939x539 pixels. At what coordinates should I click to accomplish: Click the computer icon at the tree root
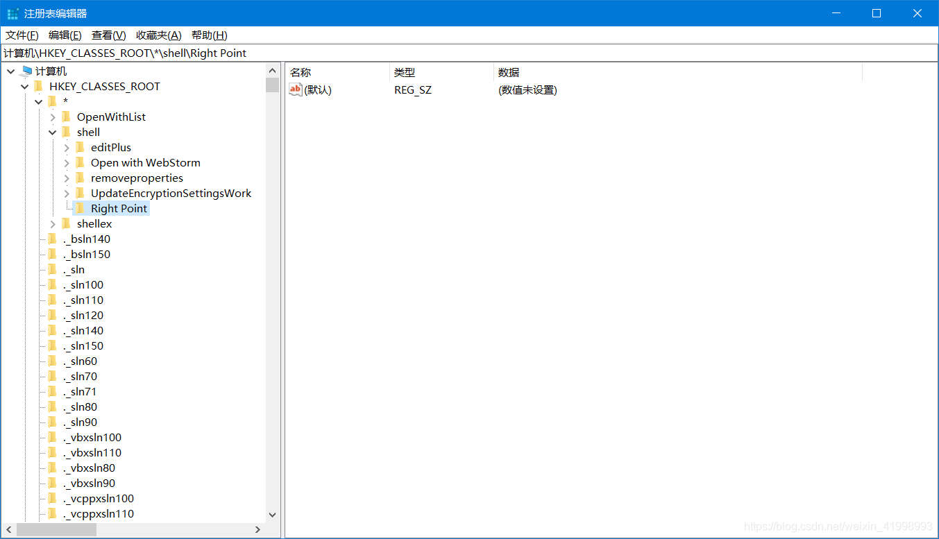tap(27, 71)
